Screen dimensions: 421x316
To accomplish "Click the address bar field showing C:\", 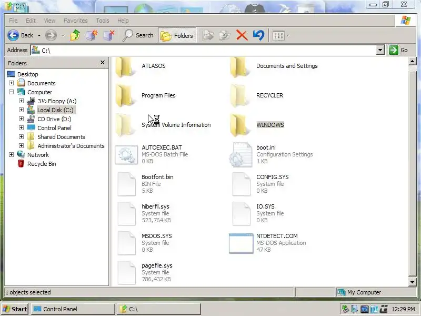I will [x=204, y=50].
